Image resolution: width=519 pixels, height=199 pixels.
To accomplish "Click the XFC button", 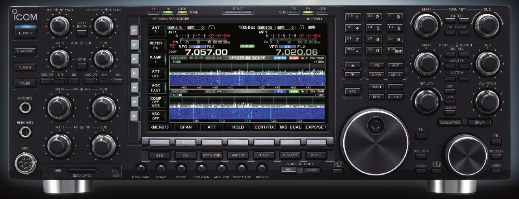I will point(353,91).
